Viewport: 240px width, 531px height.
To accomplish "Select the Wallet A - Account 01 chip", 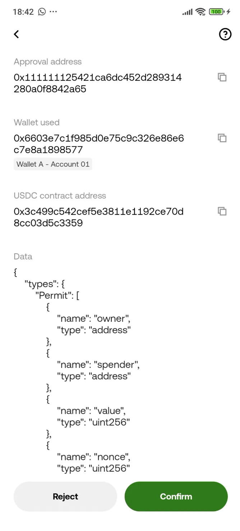I will point(52,164).
